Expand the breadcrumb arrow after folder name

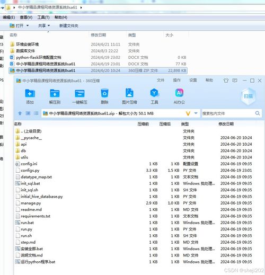tap(81, 7)
